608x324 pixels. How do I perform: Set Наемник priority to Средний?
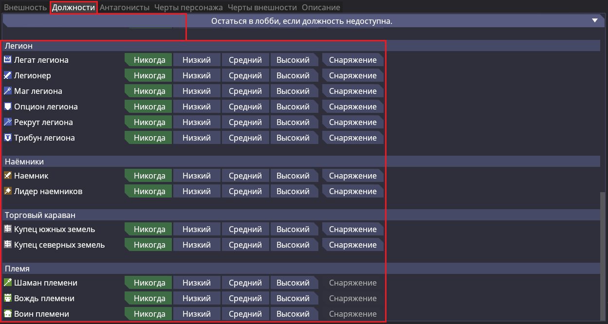[x=245, y=176]
